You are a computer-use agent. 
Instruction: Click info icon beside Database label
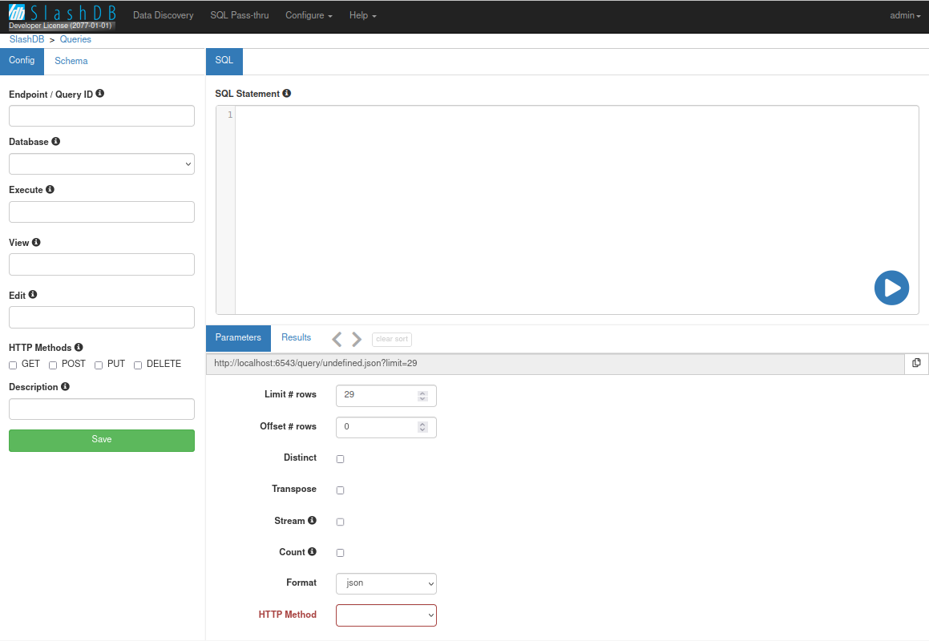(x=55, y=142)
